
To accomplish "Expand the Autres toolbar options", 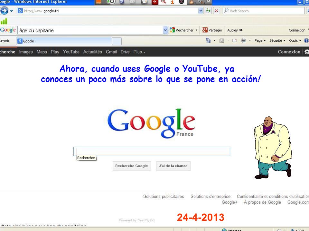I will (235, 30).
